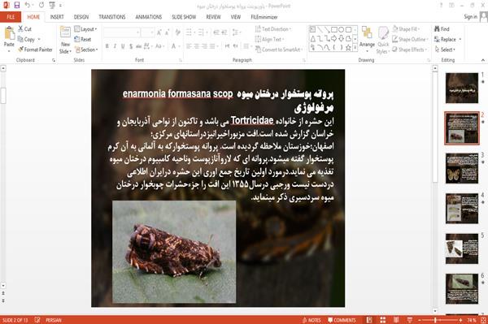This screenshot has width=488, height=324.
Task: Increase the font size
Action: 159,32
